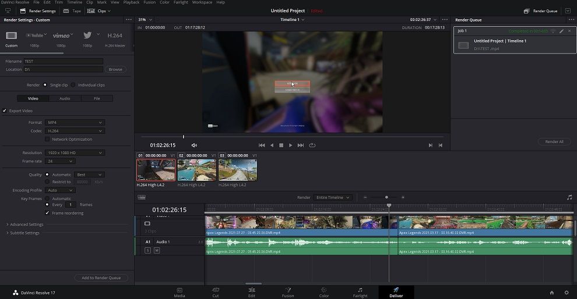Select the Deliver page

click(x=396, y=293)
